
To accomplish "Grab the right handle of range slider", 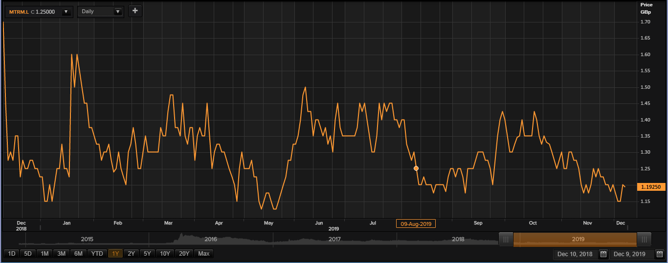I will point(644,239).
